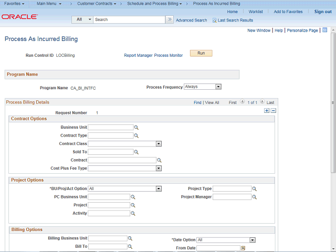The width and height of the screenshot is (336, 252).
Task: Delete the request row with minus icon
Action: pos(273,111)
